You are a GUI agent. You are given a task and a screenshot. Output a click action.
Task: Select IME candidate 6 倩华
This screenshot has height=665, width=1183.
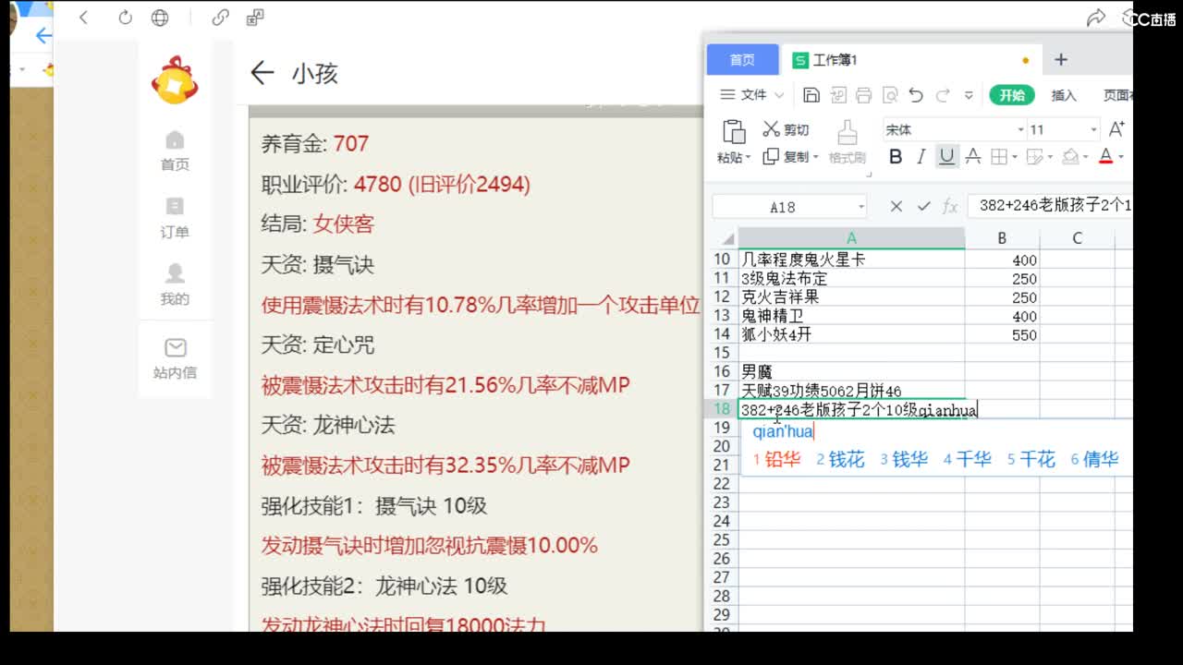tap(1094, 459)
